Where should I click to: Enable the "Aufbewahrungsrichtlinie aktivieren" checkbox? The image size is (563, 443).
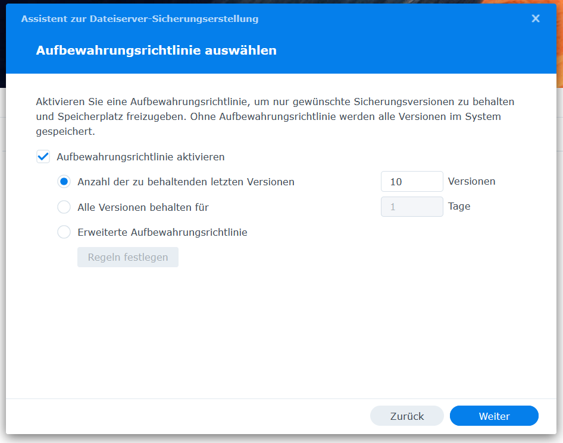43,156
